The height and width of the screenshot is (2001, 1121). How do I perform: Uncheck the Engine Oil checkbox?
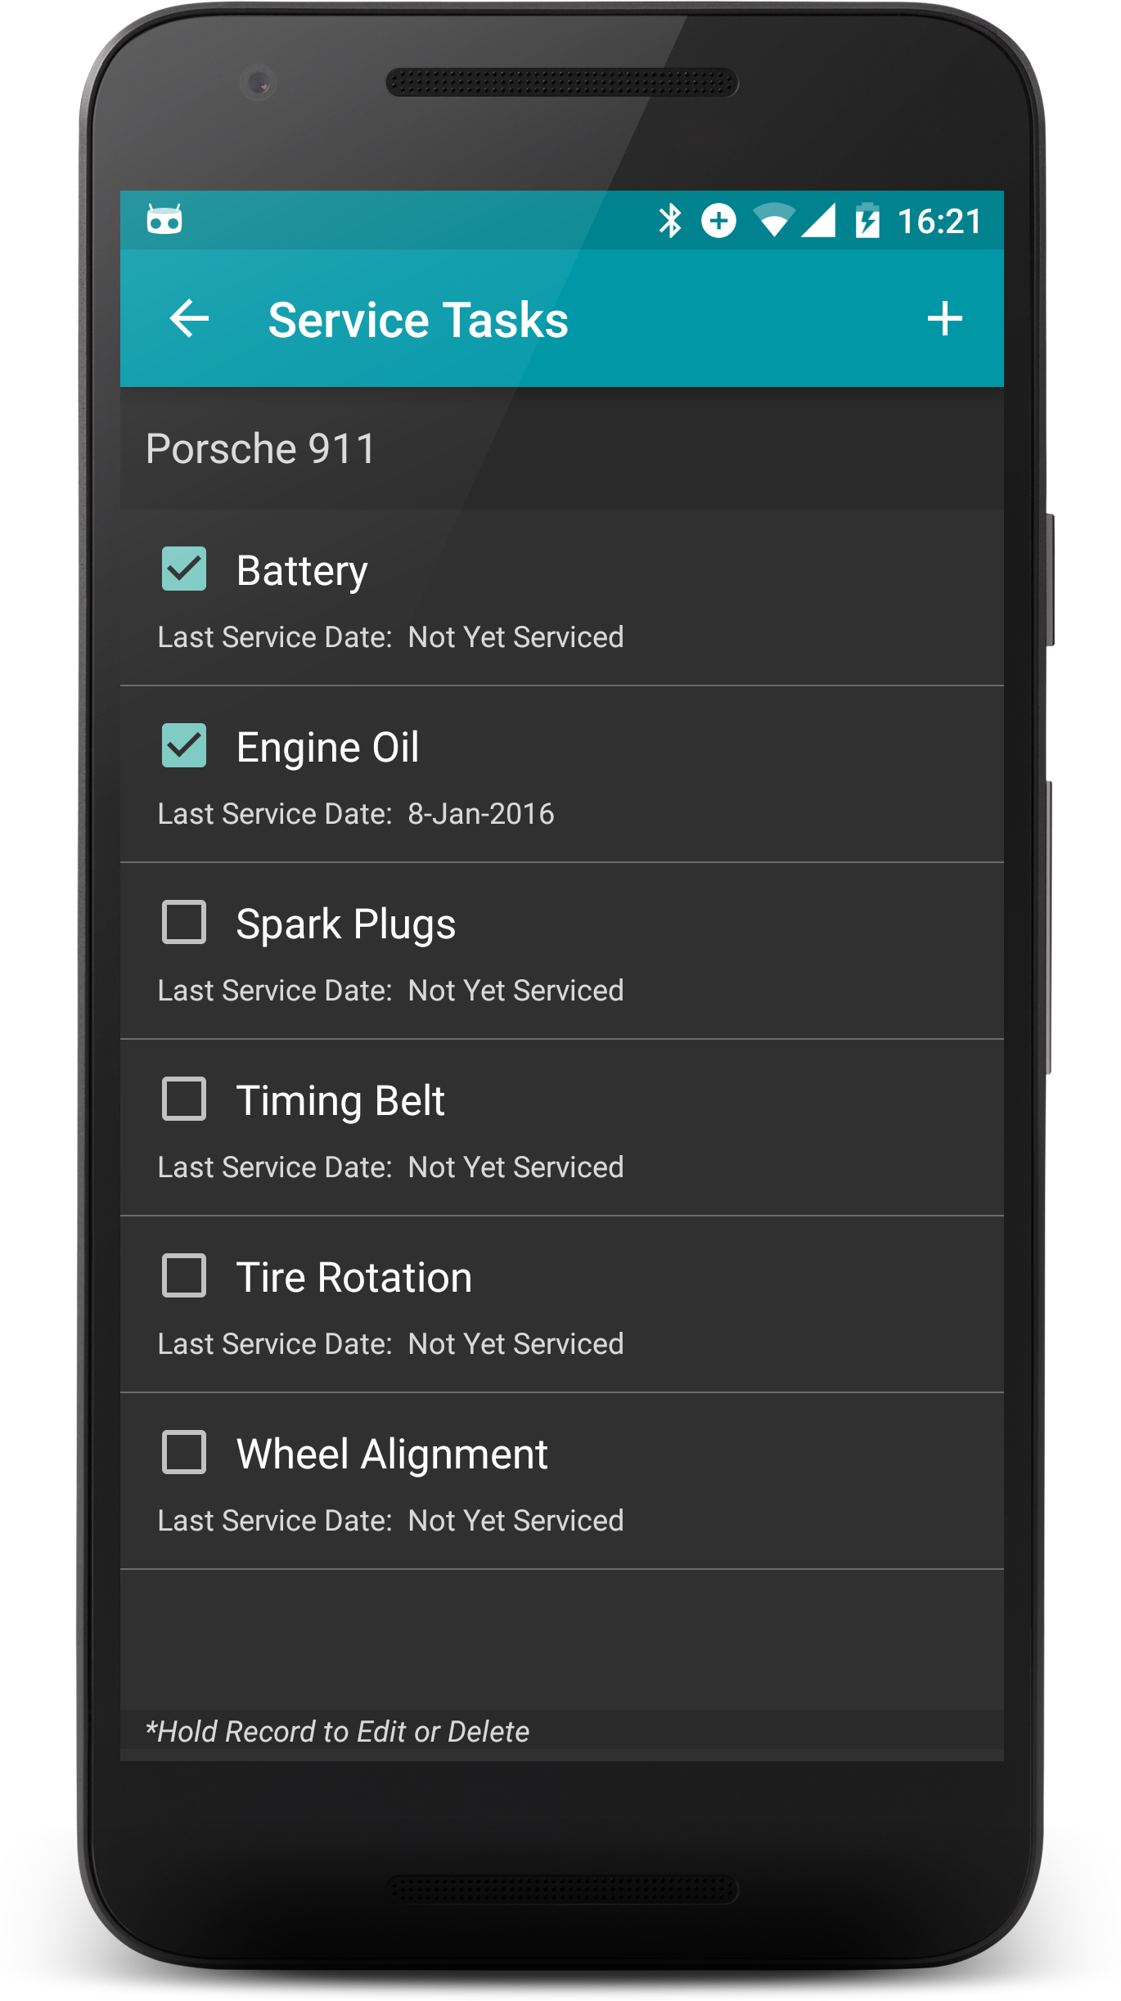pyautogui.click(x=184, y=745)
